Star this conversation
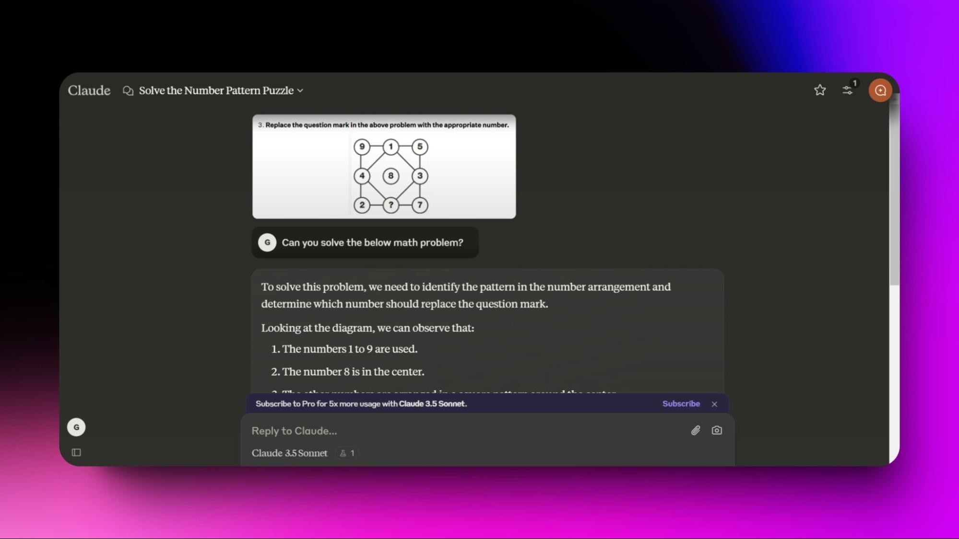The image size is (959, 539). [x=820, y=90]
